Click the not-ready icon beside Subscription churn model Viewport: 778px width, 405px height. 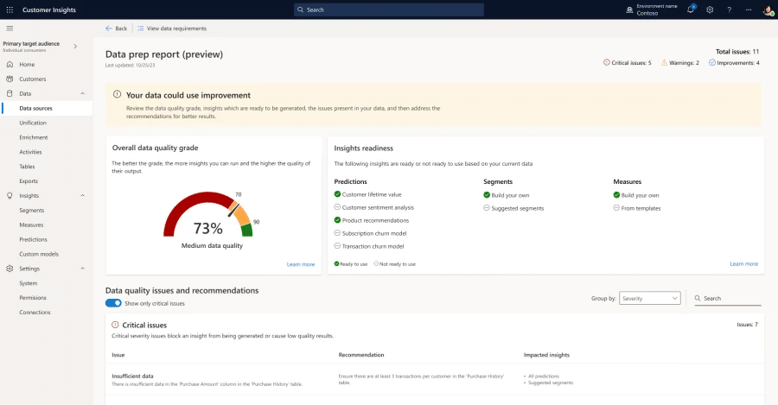click(x=337, y=233)
